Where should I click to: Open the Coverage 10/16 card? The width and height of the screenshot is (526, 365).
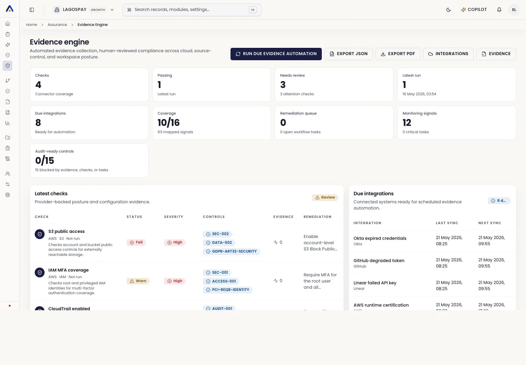(211, 123)
